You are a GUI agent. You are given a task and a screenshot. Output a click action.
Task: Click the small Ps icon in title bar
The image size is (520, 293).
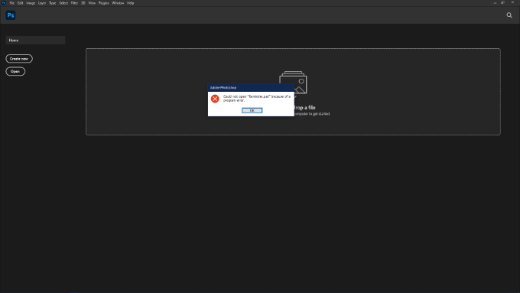[x=4, y=3]
